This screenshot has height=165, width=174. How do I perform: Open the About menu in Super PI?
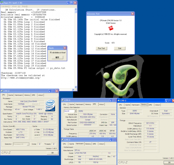(x=16, y=7)
